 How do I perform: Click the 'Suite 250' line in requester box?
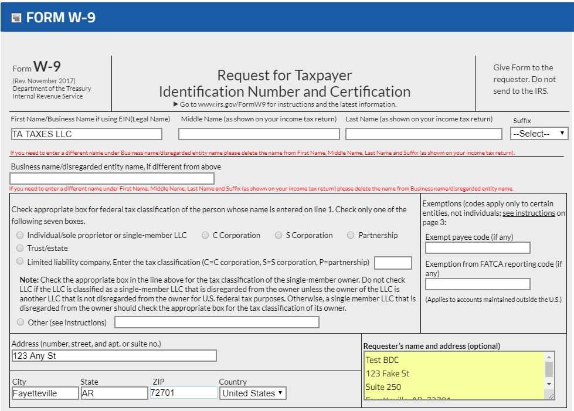[383, 387]
